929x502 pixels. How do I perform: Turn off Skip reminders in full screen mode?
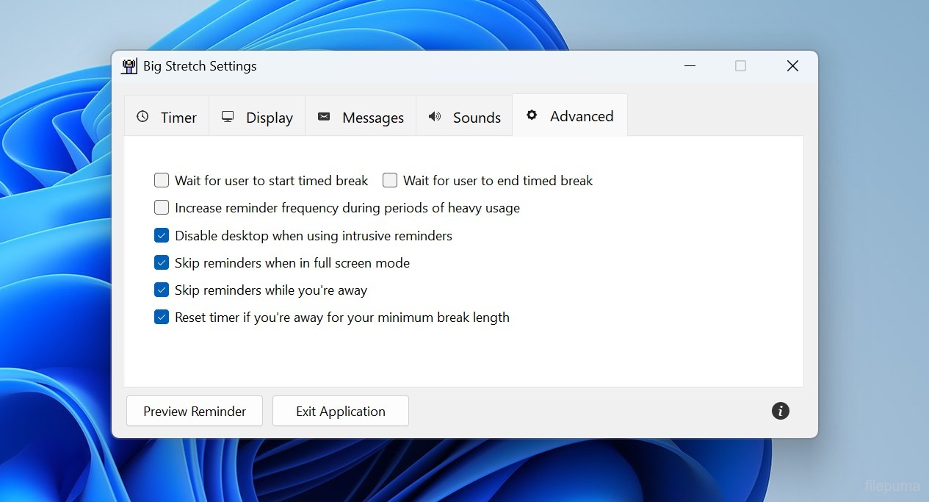pyautogui.click(x=162, y=262)
